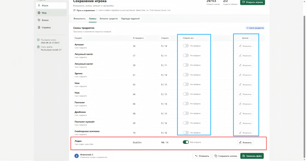The image size is (306, 161).
Task: Click the pencil icon in Автомат row
Action: pos(240,46)
